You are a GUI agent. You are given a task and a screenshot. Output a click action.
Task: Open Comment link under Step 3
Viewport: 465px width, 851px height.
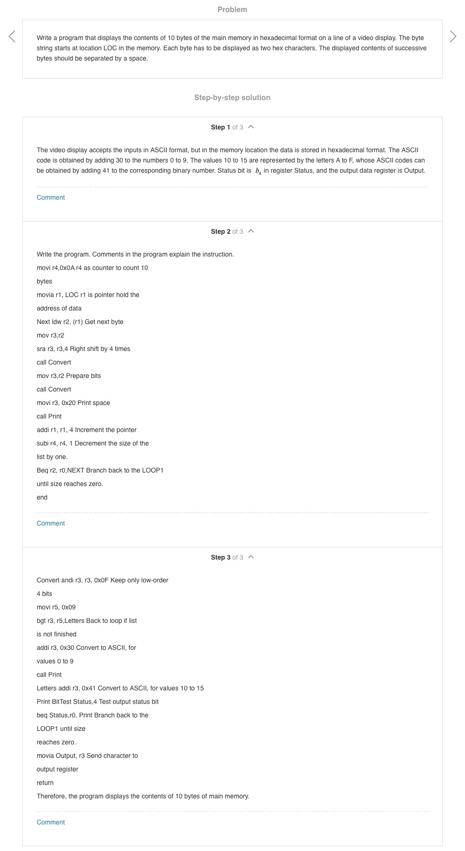(51, 822)
